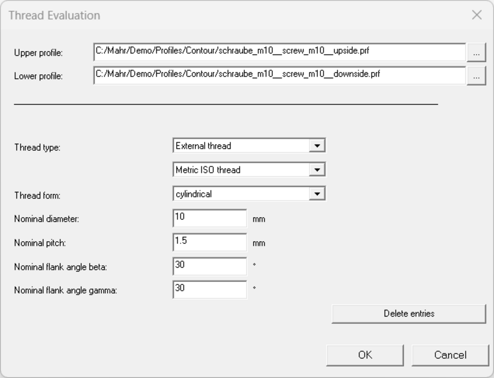Image resolution: width=494 pixels, height=378 pixels.
Task: Select the cylindrical thread form entry
Action: 240,193
